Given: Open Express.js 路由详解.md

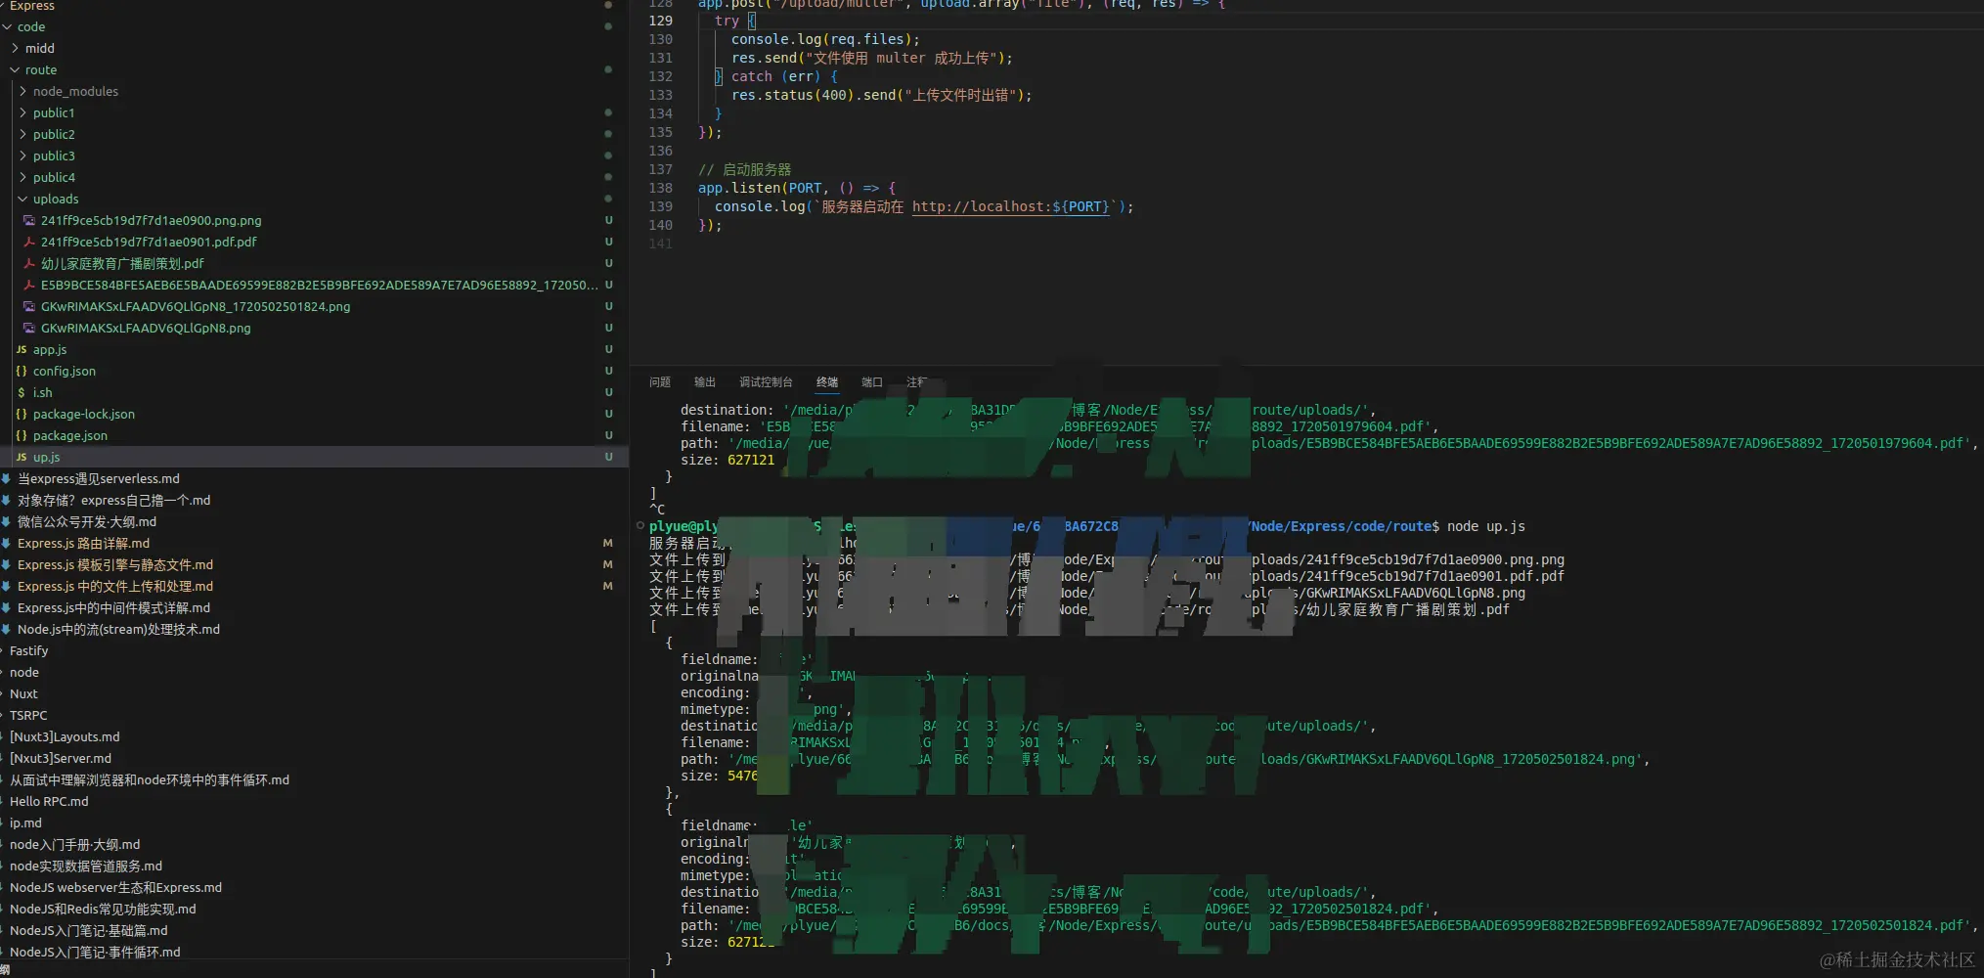Looking at the screenshot, I should (83, 544).
